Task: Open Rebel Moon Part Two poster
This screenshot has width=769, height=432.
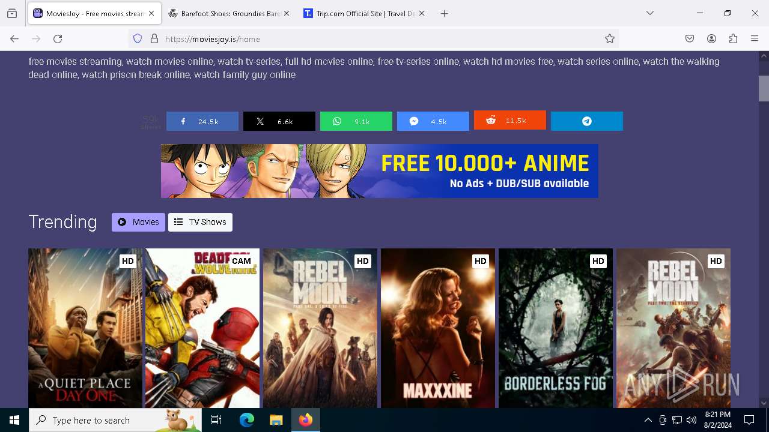Action: [673, 328]
